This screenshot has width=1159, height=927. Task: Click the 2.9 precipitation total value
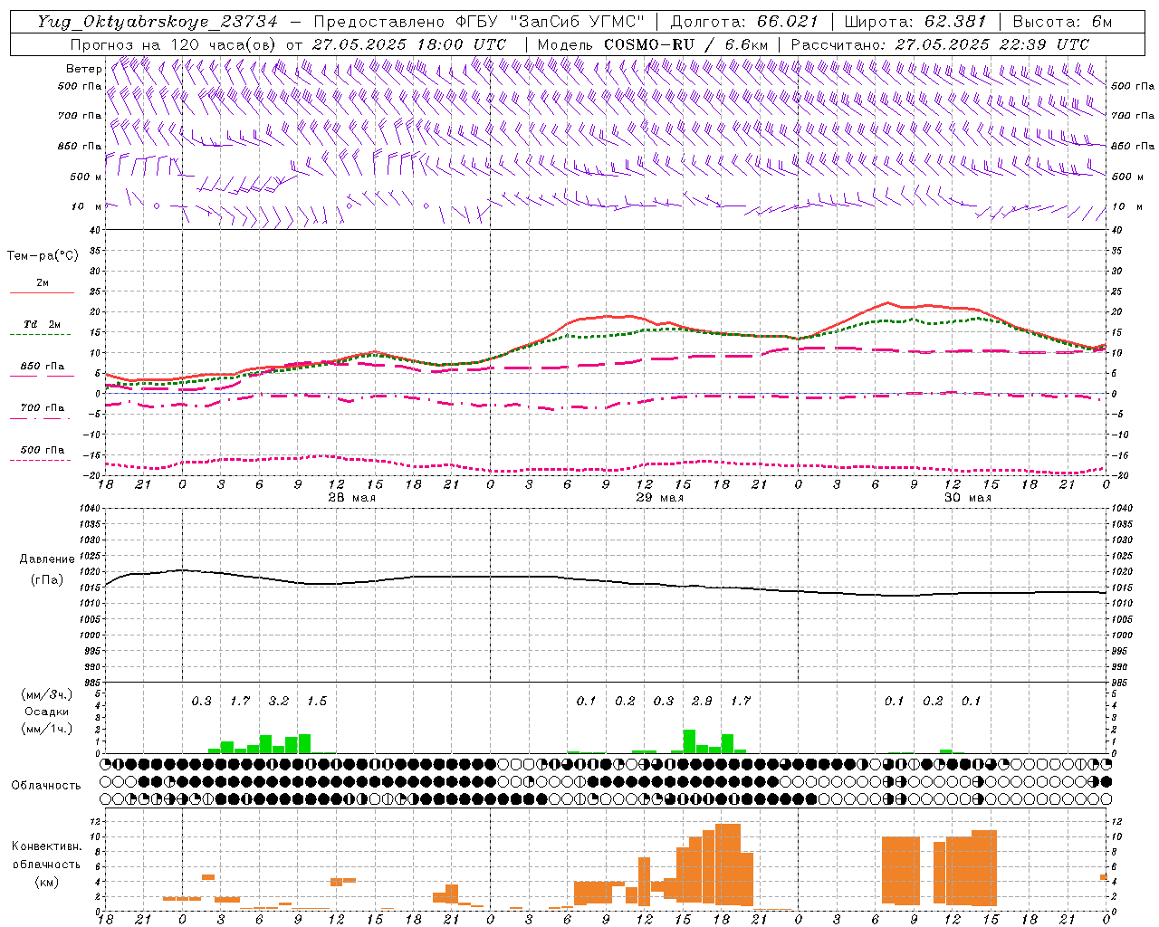(702, 702)
